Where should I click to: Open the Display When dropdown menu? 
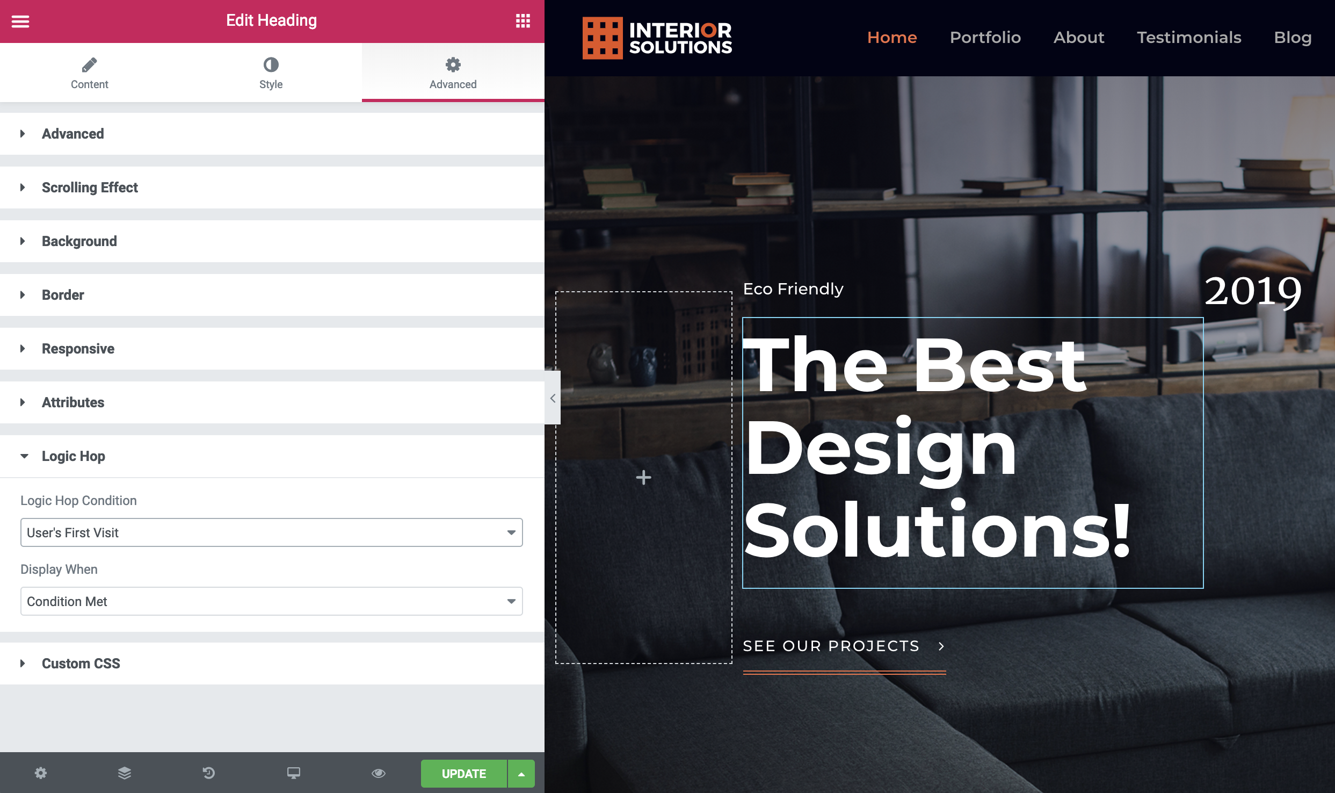click(x=272, y=601)
